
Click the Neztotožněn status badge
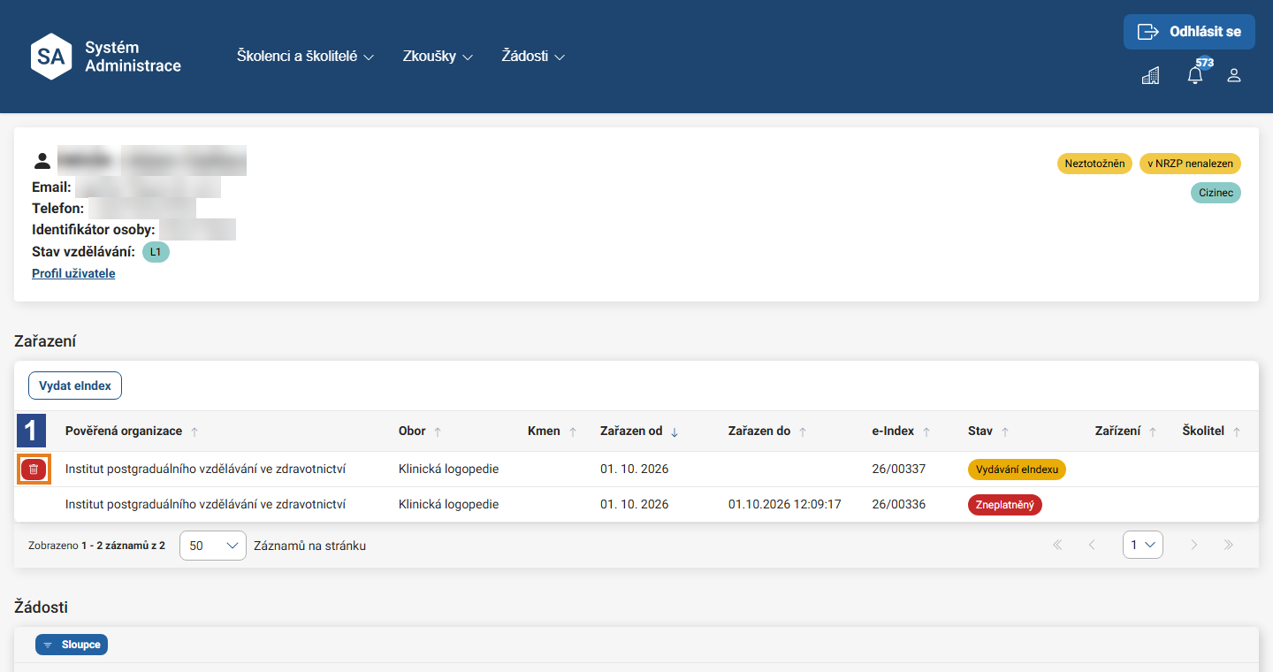pos(1094,164)
